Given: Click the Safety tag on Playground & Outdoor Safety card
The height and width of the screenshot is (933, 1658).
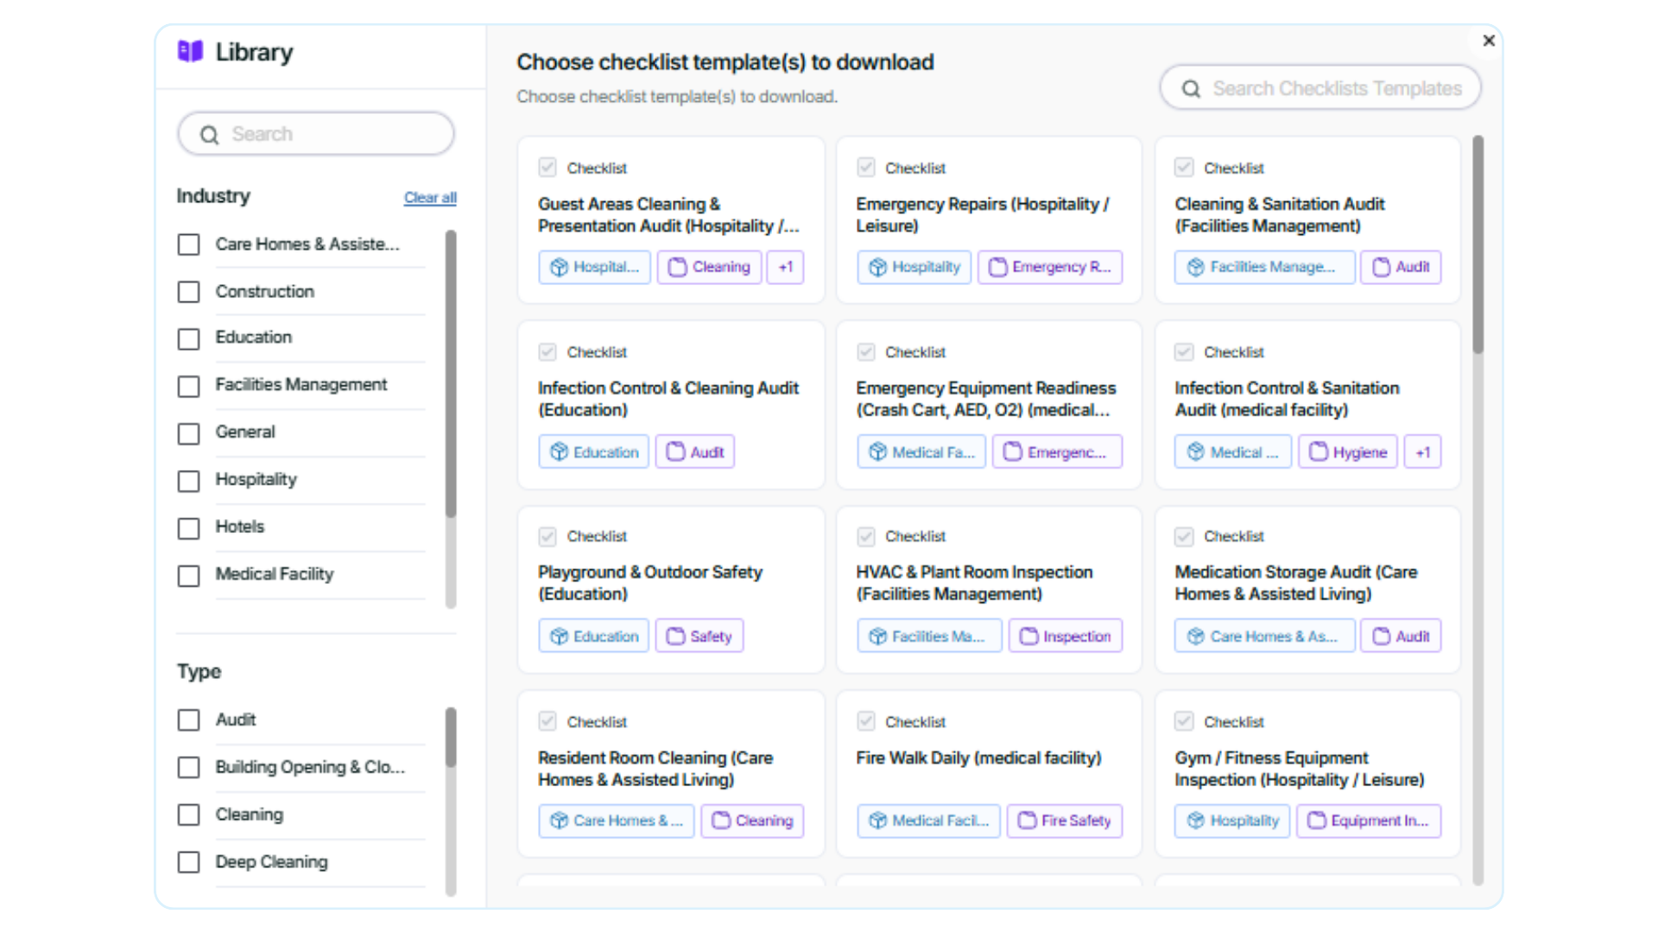Looking at the screenshot, I should click(x=699, y=636).
